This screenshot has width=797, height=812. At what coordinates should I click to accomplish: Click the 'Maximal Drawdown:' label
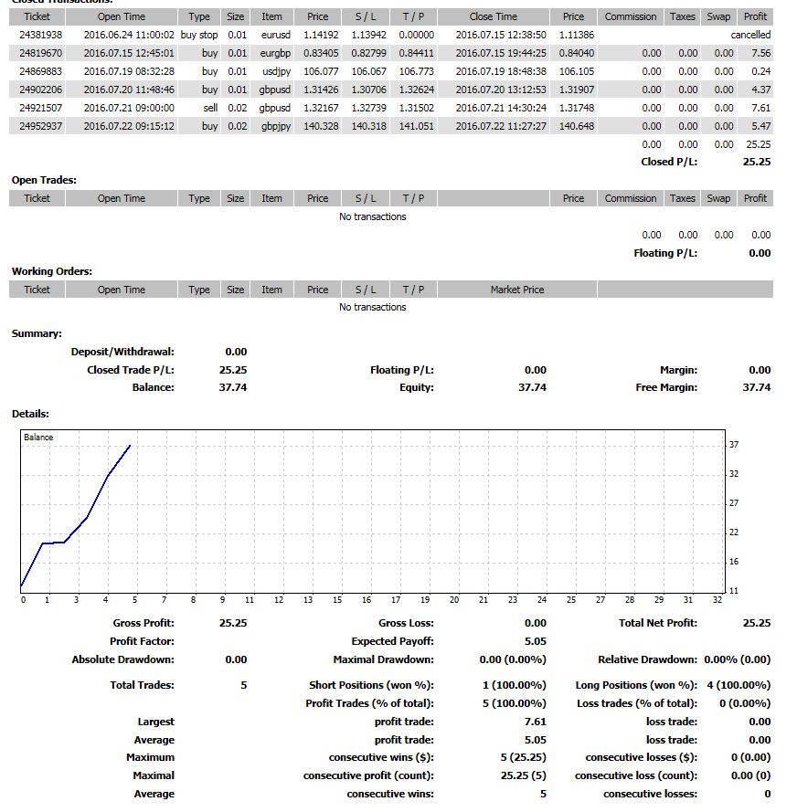click(383, 659)
